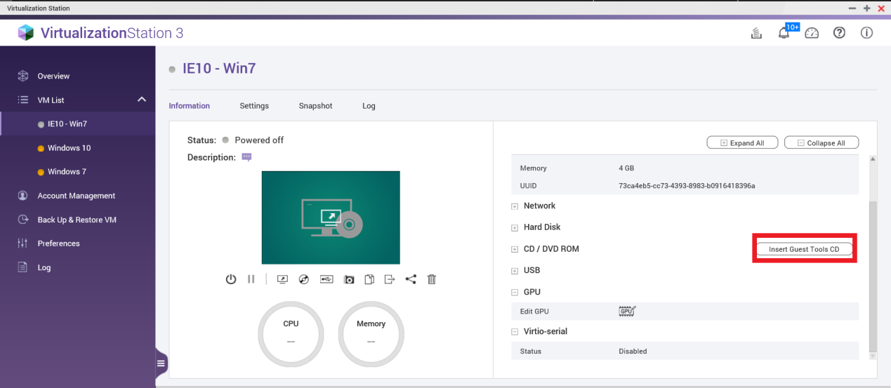
Task: Click the sidebar collapse hamburger handle
Action: pos(161,363)
